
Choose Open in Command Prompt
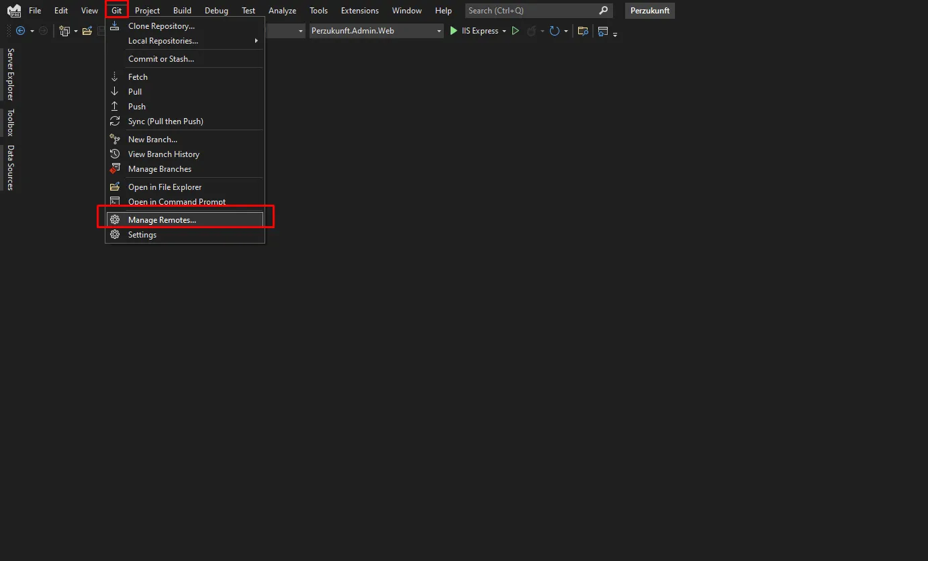click(x=185, y=202)
